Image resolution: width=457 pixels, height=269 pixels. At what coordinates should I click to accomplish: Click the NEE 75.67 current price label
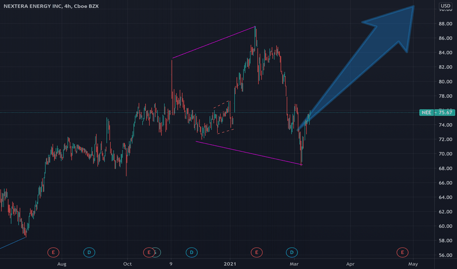point(437,112)
